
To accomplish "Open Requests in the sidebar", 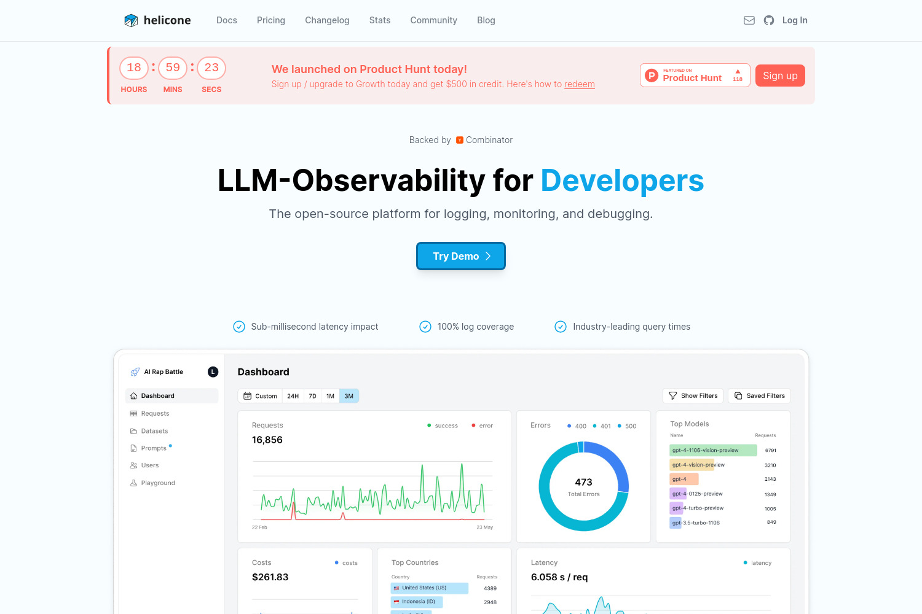I will 172,414.
